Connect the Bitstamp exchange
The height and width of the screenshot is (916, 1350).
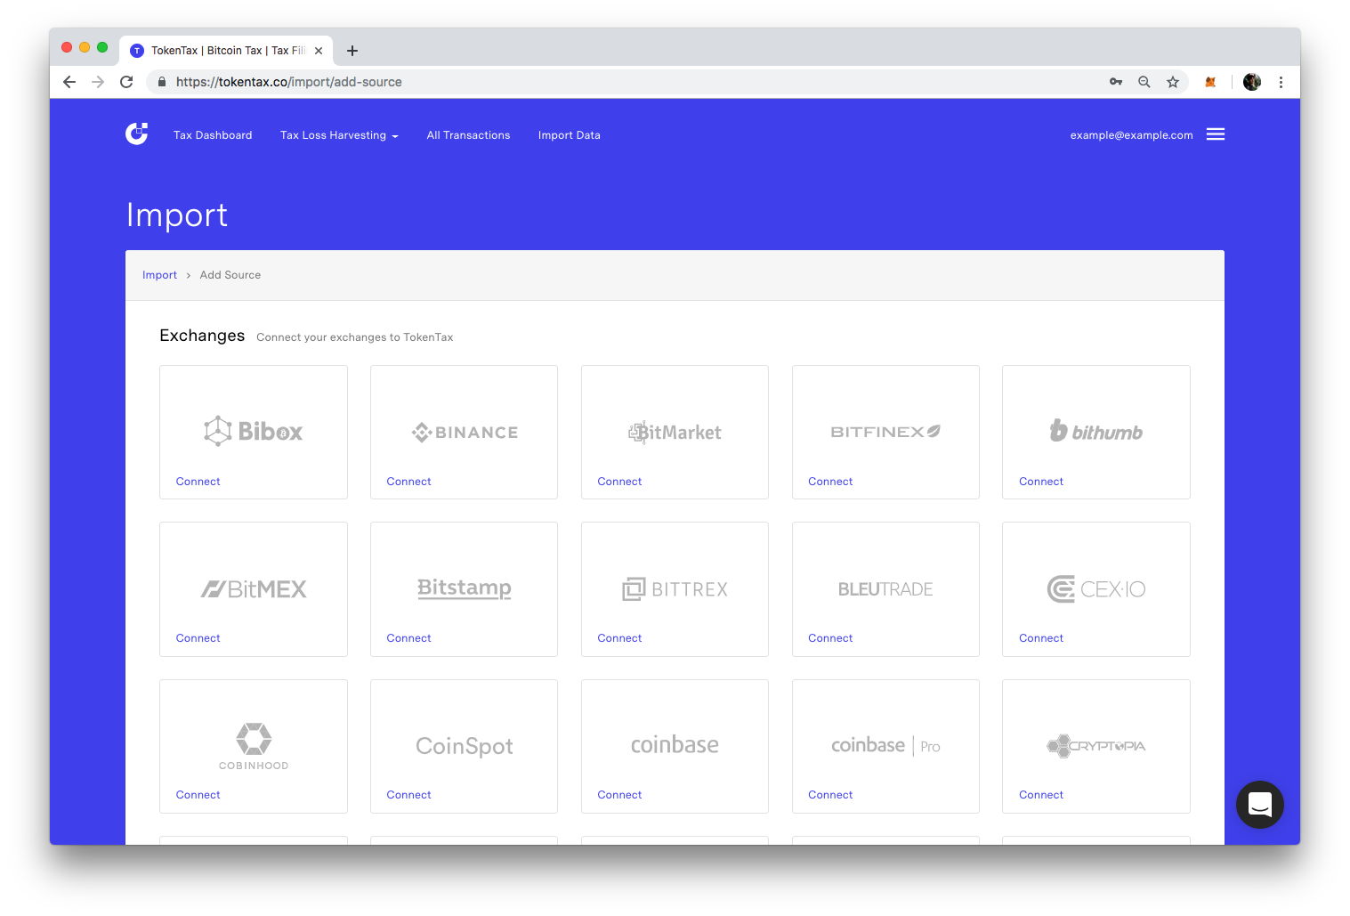click(408, 638)
